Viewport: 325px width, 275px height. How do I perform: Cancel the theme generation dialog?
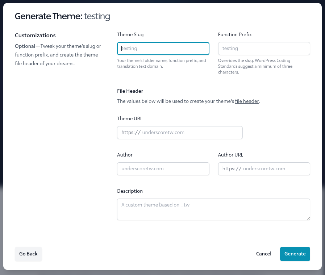[263, 254]
